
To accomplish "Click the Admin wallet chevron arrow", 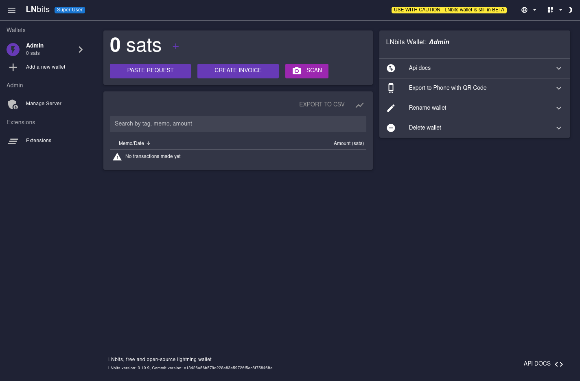I will click(81, 50).
